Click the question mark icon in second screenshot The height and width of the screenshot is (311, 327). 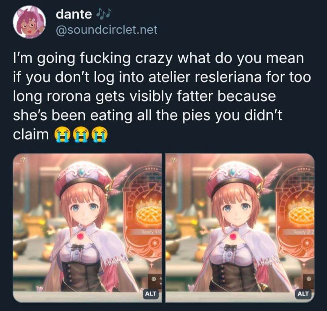tap(173, 160)
